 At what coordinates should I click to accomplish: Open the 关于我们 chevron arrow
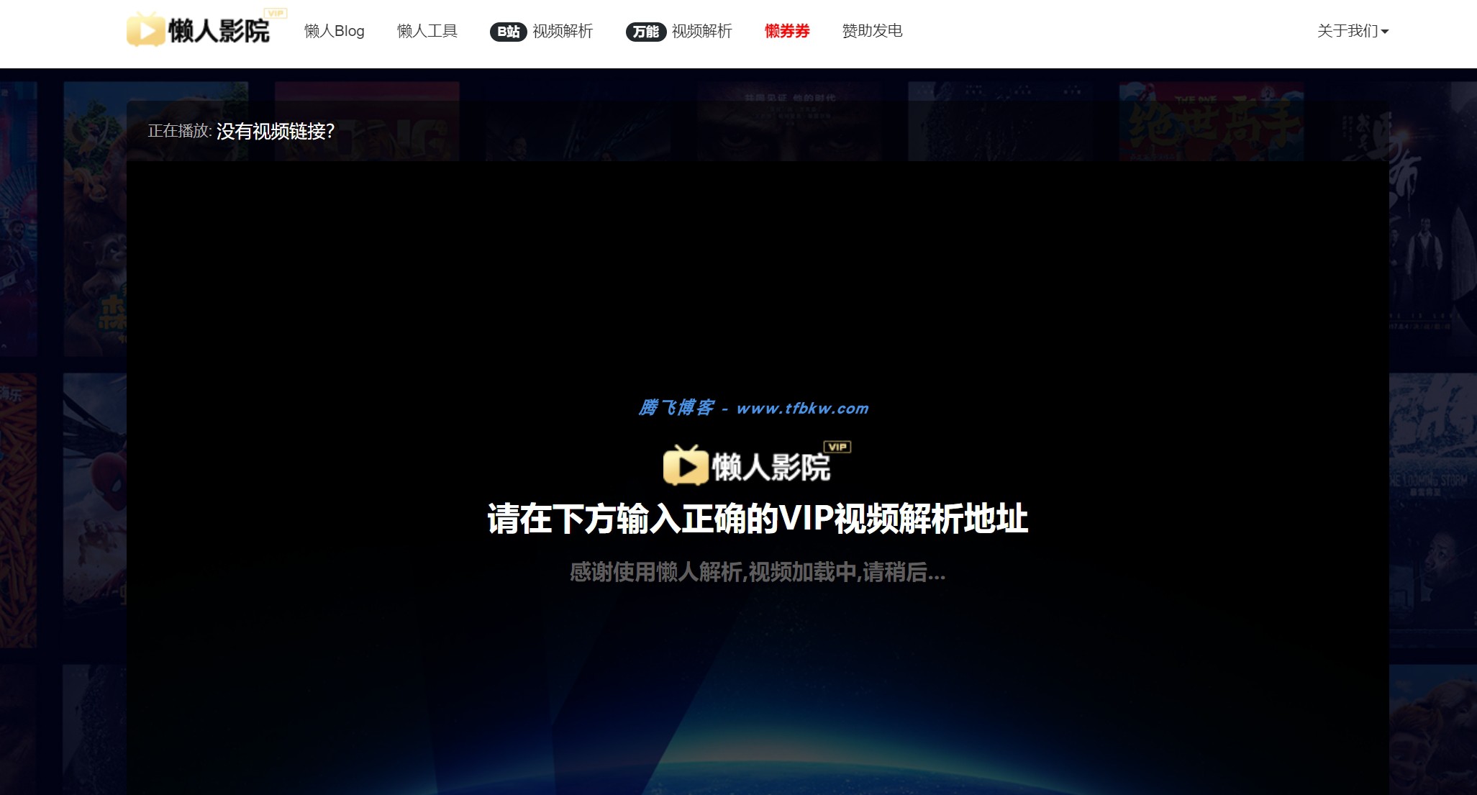coord(1385,32)
